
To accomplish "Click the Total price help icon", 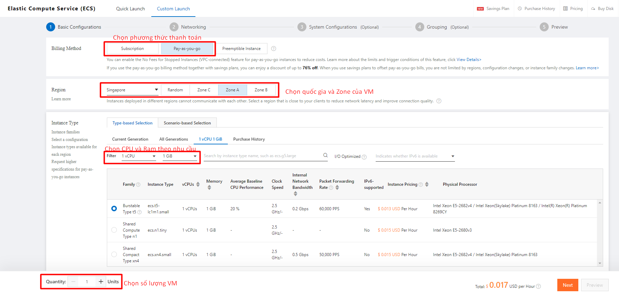I will click(x=538, y=286).
